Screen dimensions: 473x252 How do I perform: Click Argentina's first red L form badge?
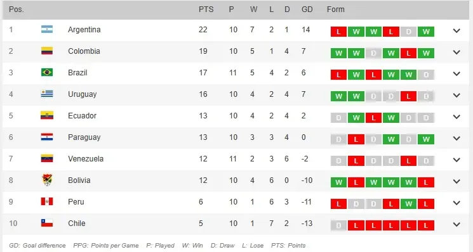tap(338, 32)
